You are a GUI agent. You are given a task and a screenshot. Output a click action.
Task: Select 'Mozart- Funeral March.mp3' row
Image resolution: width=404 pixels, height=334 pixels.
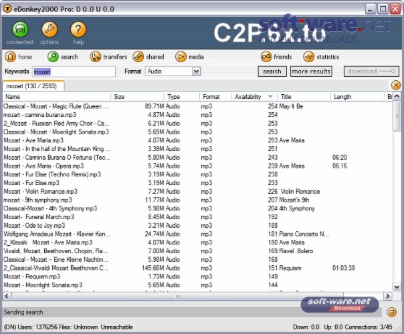tap(197, 217)
